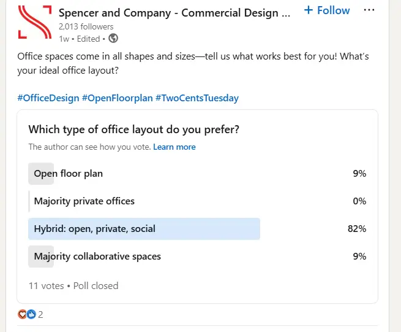Click the plus Follow button
Image resolution: width=401 pixels, height=332 pixels.
pos(327,10)
